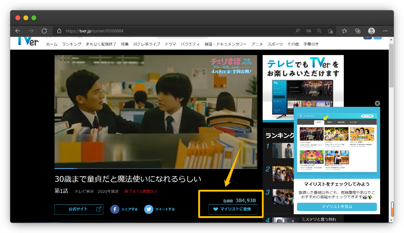Open the まもなく配信終了 nav item
The height and width of the screenshot is (233, 404).
click(x=101, y=44)
